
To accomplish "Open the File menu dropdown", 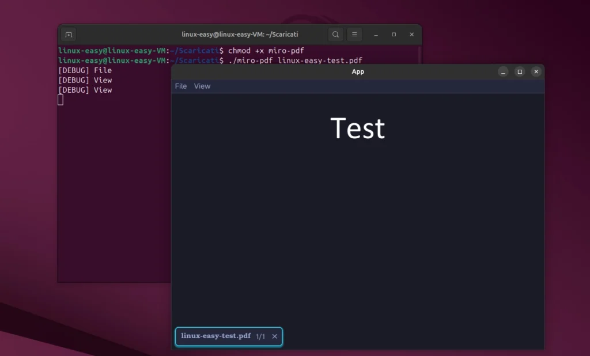I will (x=180, y=86).
